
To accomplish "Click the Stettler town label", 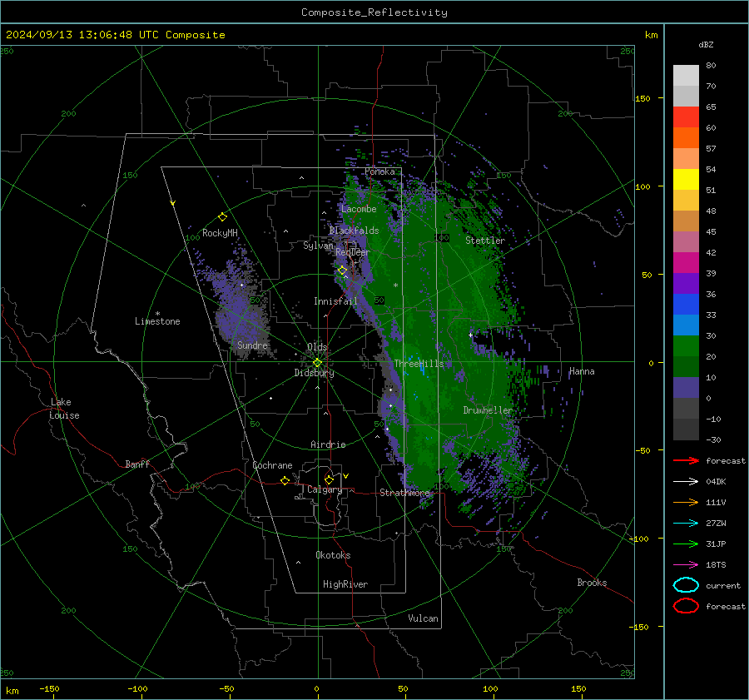I will [x=485, y=241].
